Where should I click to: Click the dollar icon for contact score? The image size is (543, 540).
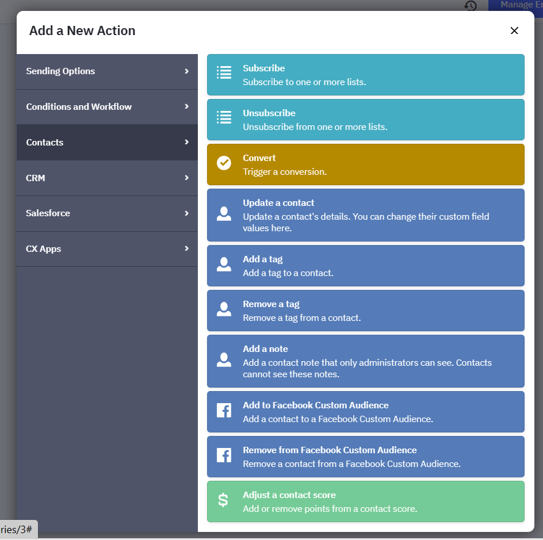pos(223,500)
